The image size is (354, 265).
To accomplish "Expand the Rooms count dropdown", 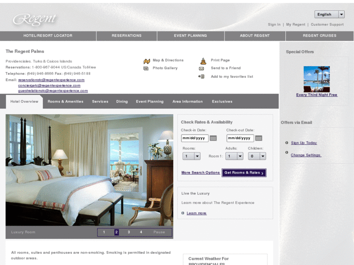I will pyautogui.click(x=191, y=156).
